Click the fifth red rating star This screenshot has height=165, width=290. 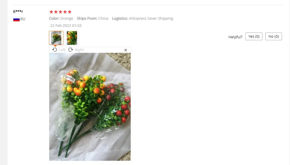[70, 12]
